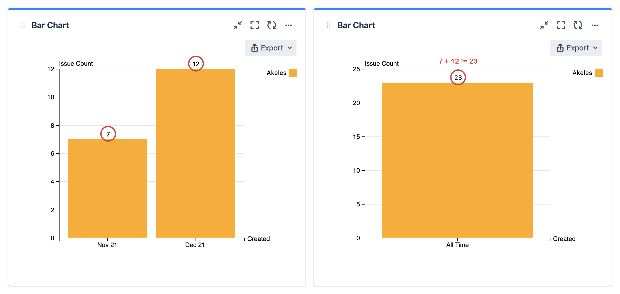Open Export dropdown in left chart
Screen dimensions: 620x294
[271, 48]
